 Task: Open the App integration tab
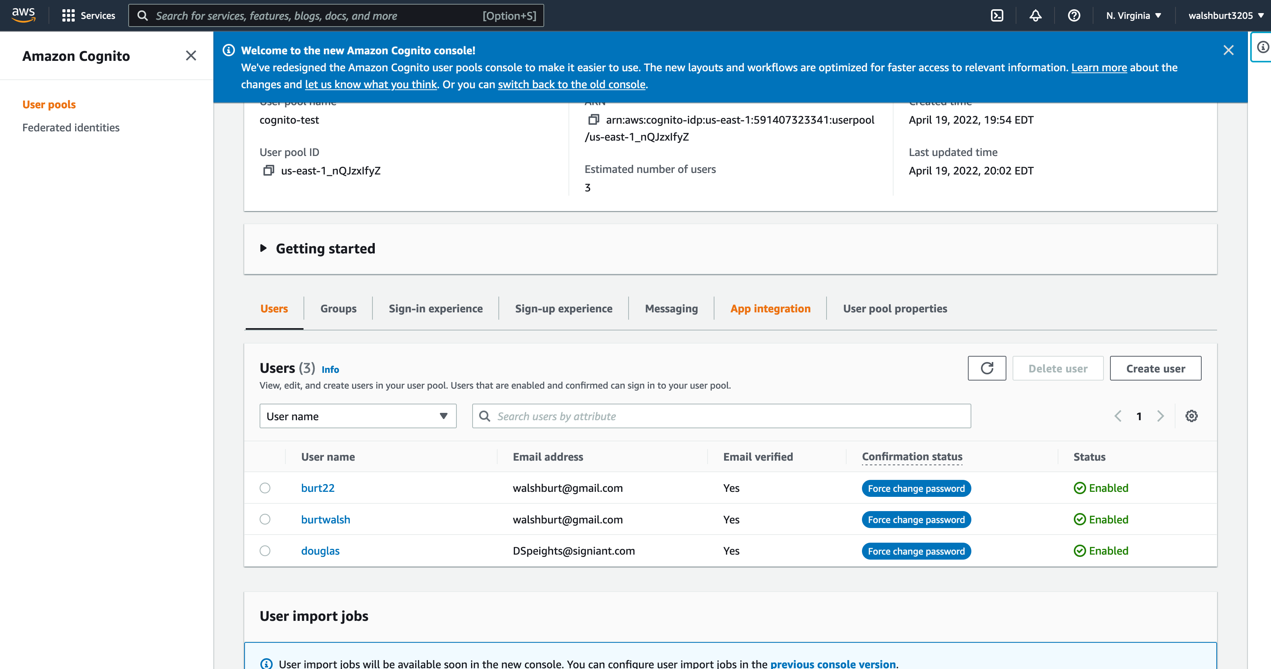tap(770, 309)
